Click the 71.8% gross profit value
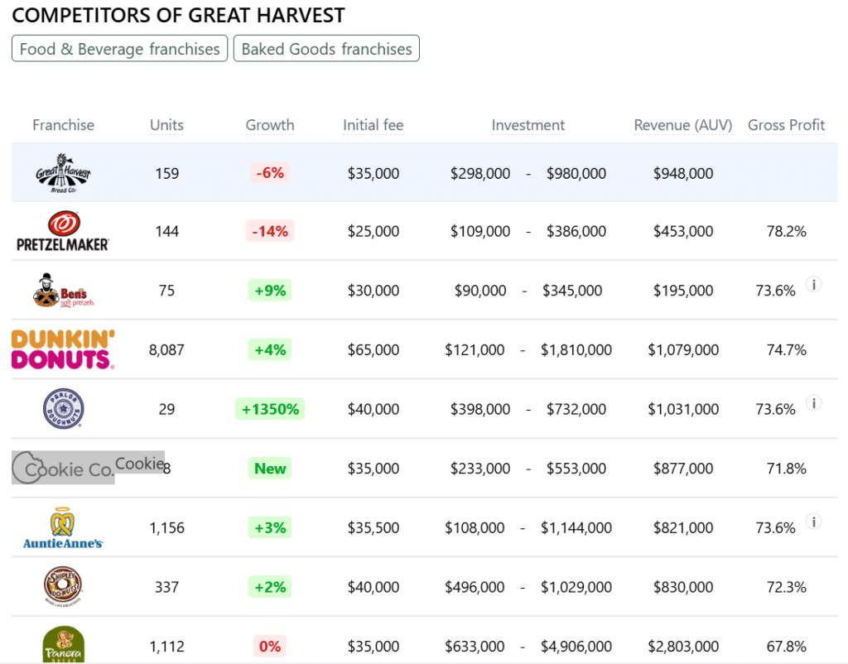The image size is (848, 664). point(787,469)
